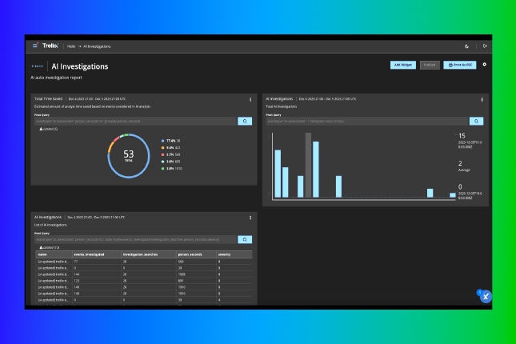Viewport: 516px width, 344px height.
Task: Open AI Investigations chart widget options menu
Action: point(482,100)
